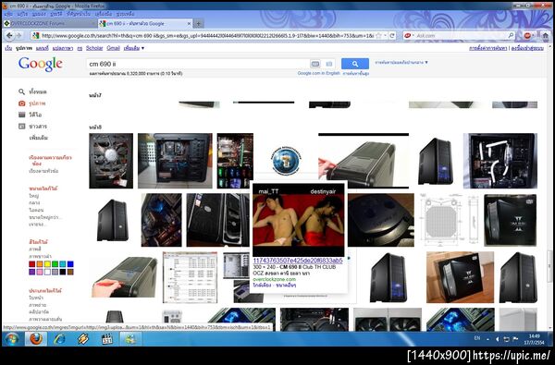Bookmark this page with the star icon
Screen dimensions: 555x365
(378, 35)
